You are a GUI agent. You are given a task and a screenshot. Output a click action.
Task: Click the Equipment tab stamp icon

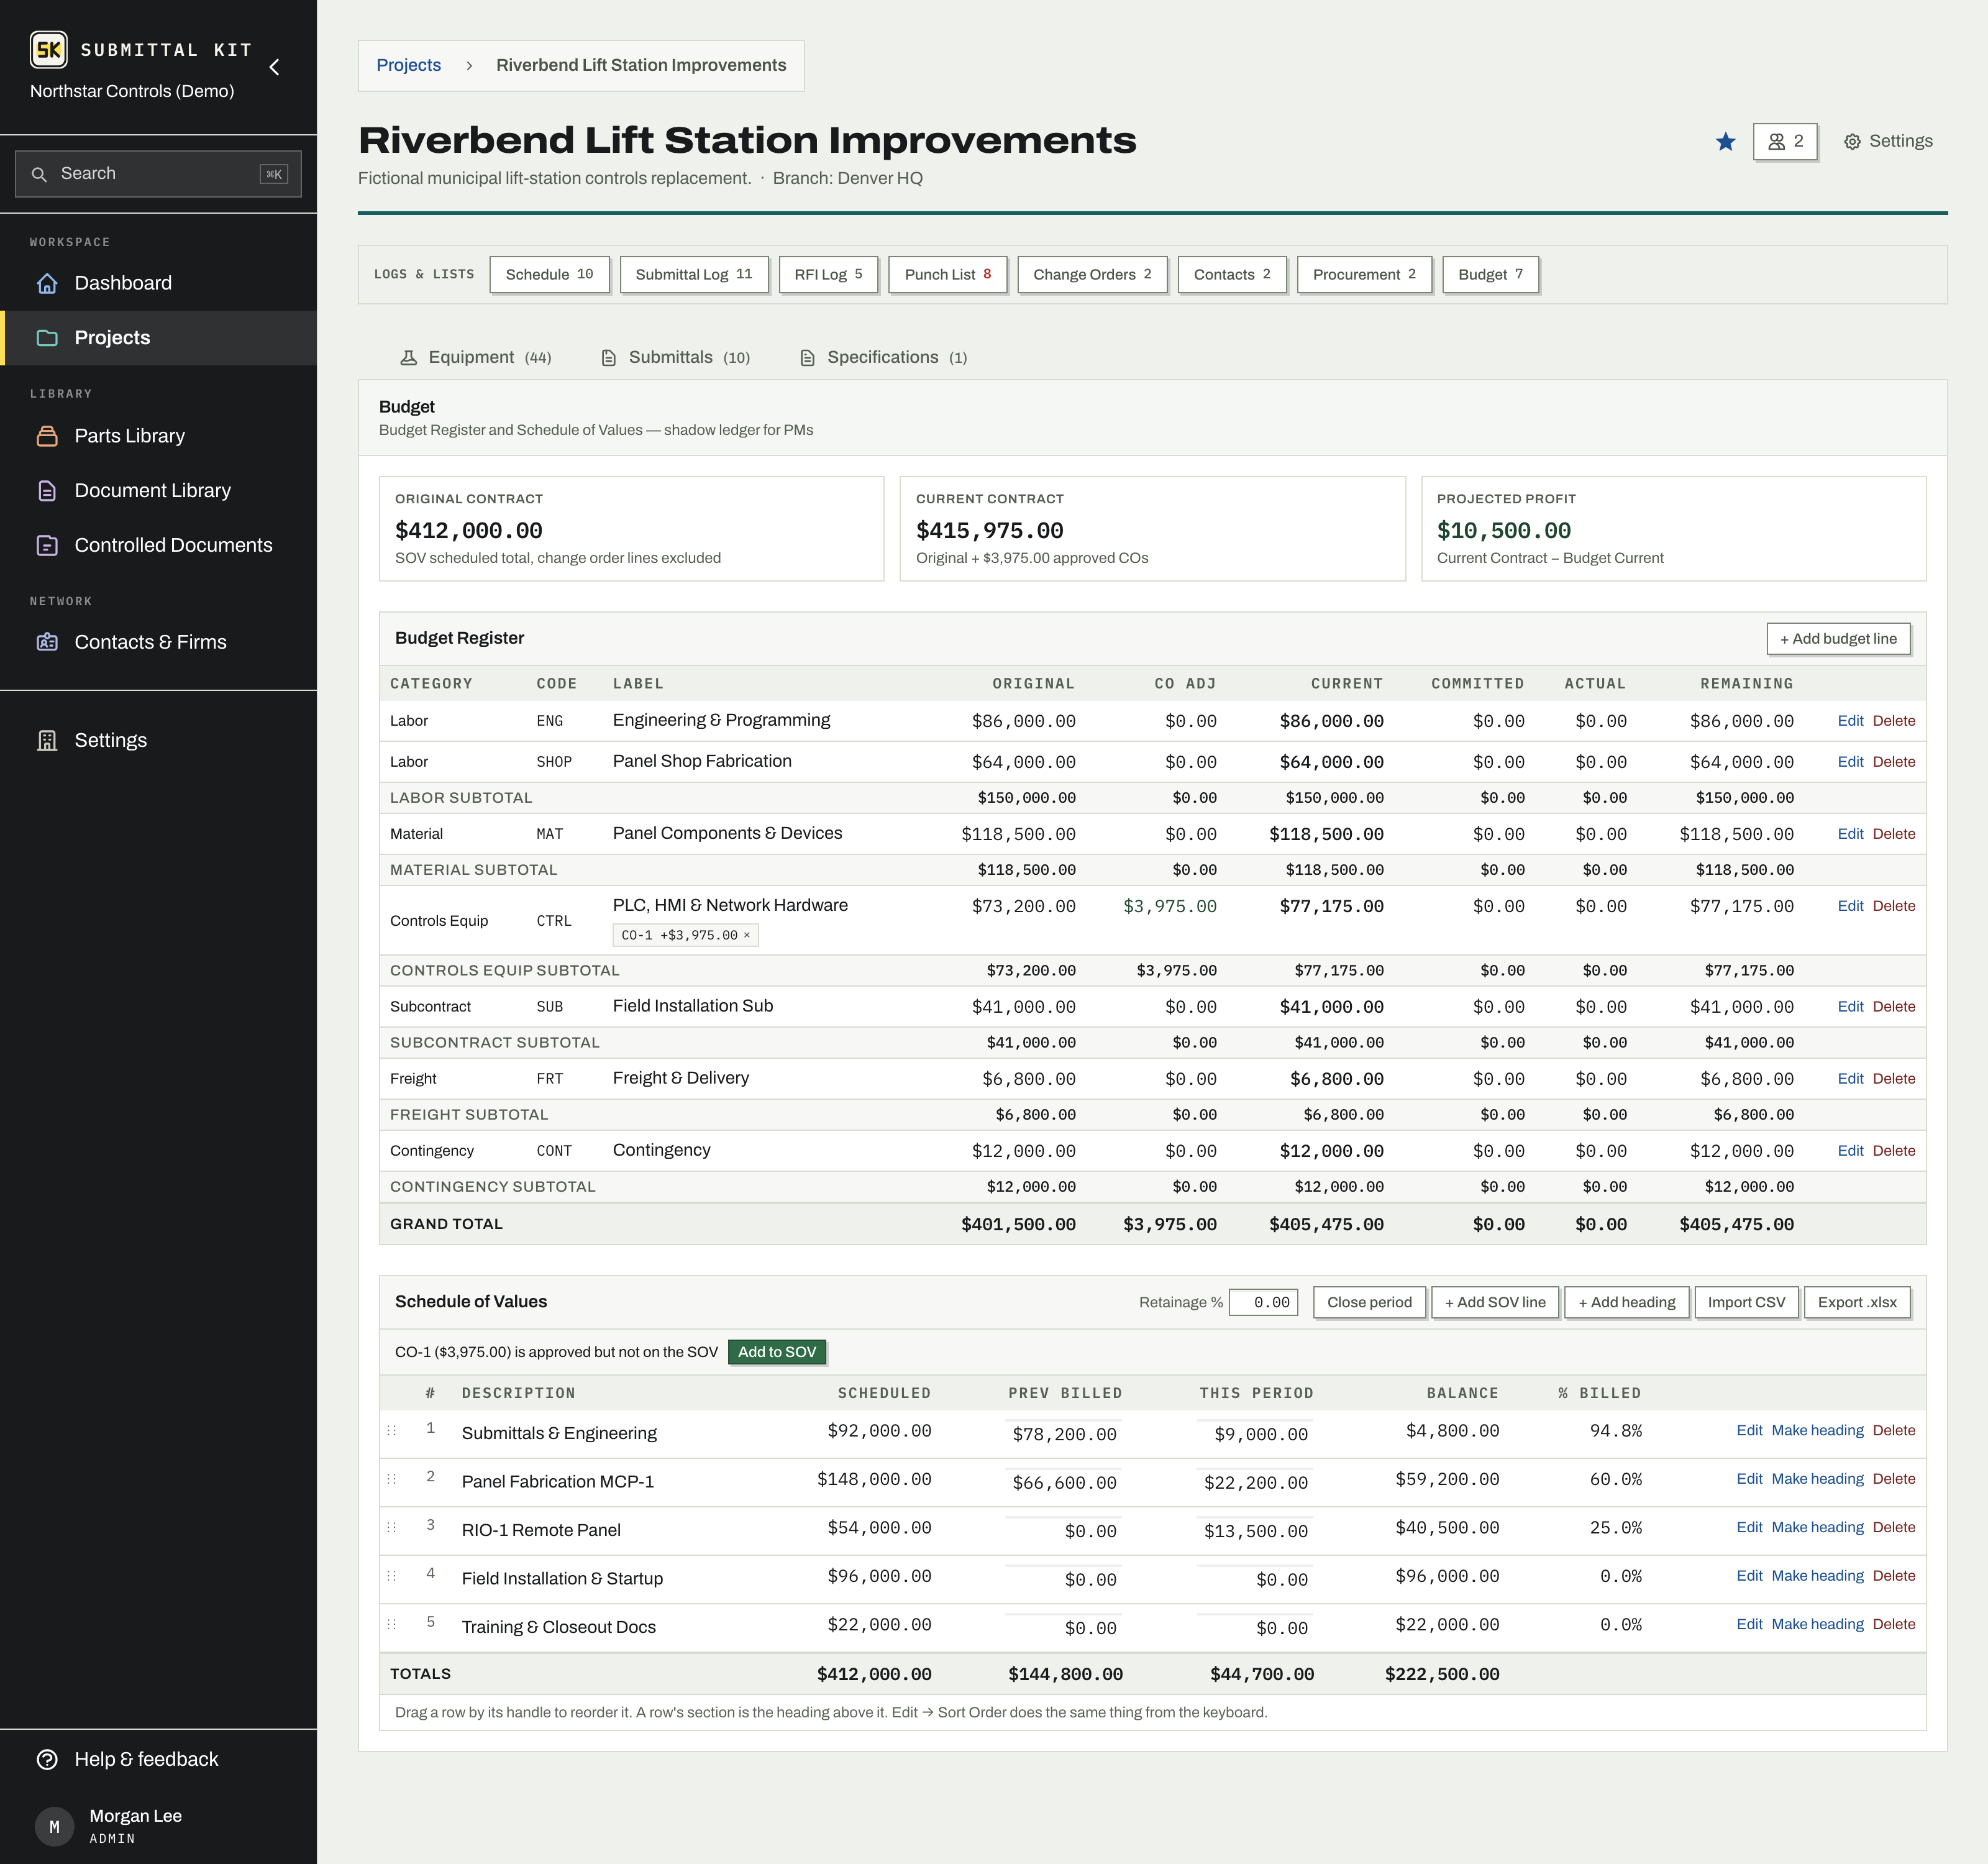click(408, 358)
